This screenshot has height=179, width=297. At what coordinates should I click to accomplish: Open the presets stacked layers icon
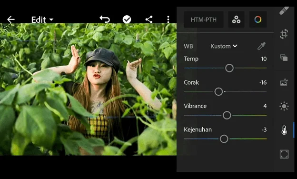284,58
